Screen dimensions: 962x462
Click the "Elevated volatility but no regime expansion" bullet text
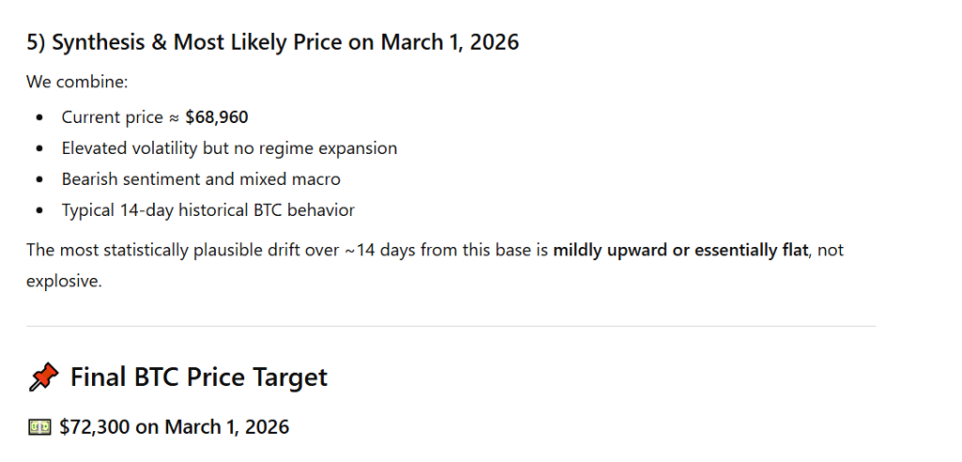(x=229, y=148)
